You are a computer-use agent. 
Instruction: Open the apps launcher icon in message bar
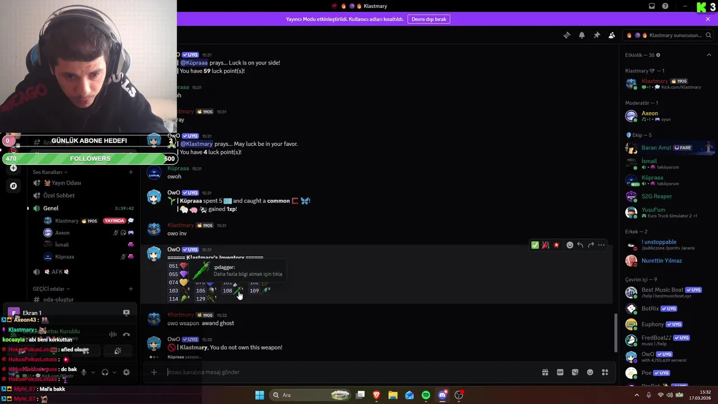[x=605, y=372]
